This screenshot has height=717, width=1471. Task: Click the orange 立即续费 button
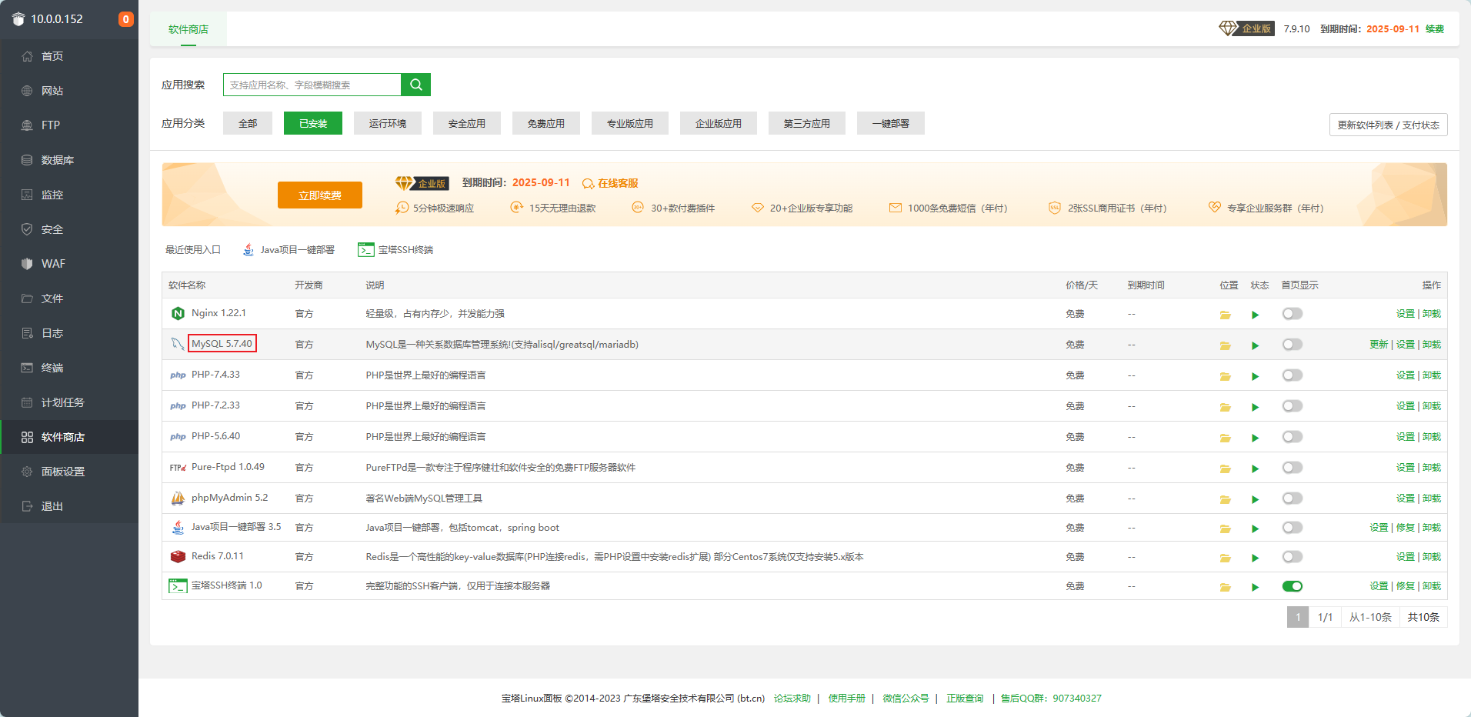click(319, 195)
